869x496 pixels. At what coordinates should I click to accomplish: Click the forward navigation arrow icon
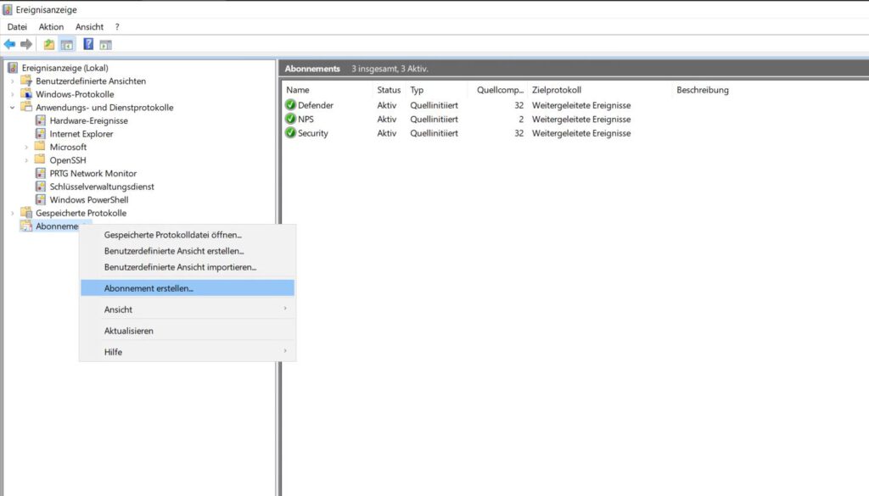point(25,44)
